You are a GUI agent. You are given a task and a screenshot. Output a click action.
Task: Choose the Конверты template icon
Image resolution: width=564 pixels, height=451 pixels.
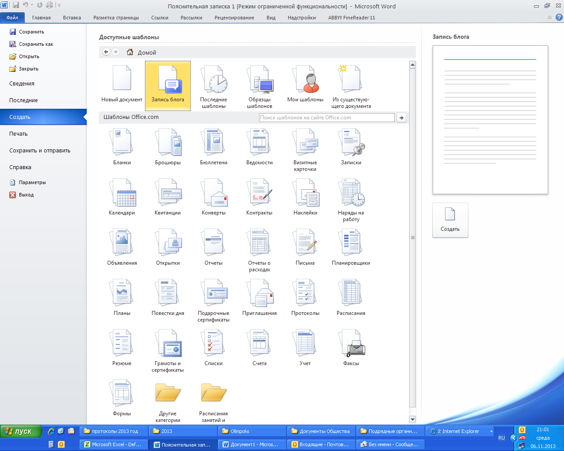tap(214, 194)
